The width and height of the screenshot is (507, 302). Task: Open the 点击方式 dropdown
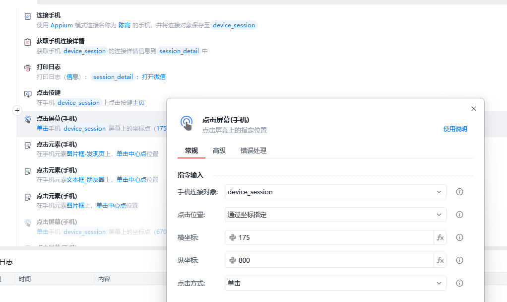[335, 283]
